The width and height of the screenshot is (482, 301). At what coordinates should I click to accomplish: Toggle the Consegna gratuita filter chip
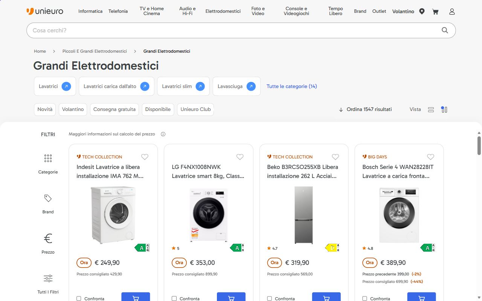coord(114,109)
